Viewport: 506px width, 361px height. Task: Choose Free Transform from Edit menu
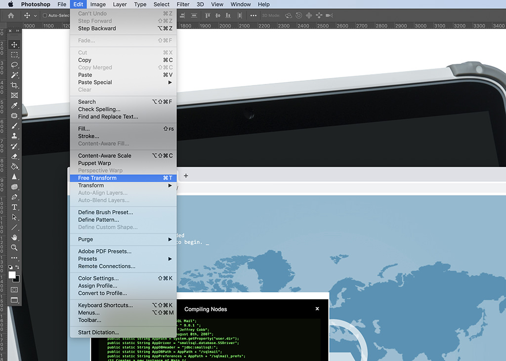click(x=123, y=178)
